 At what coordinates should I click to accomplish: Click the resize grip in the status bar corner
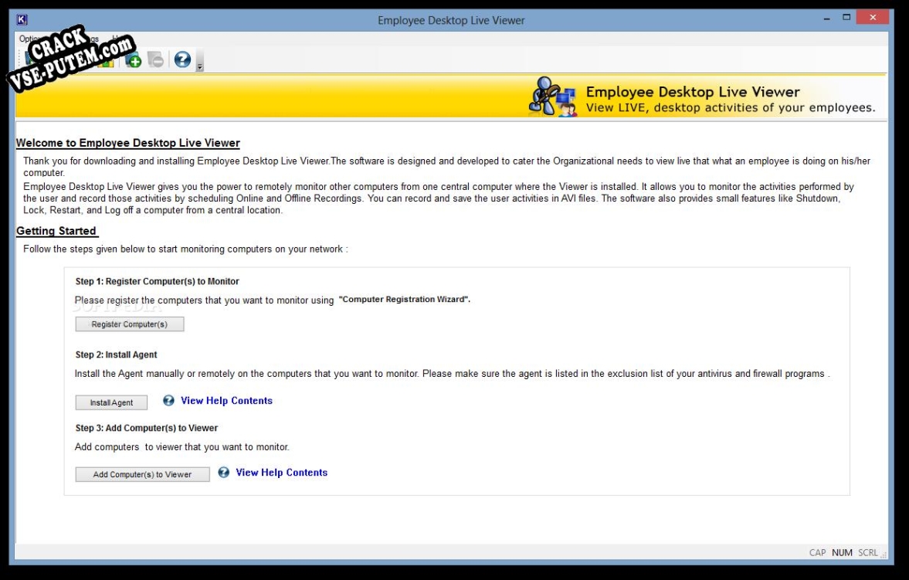884,555
